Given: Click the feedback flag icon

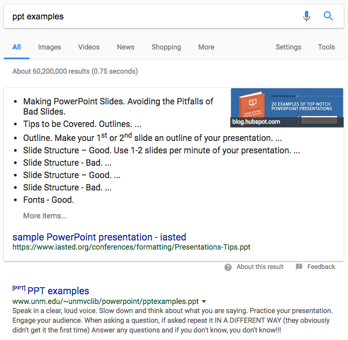Looking at the screenshot, I should [x=299, y=267].
